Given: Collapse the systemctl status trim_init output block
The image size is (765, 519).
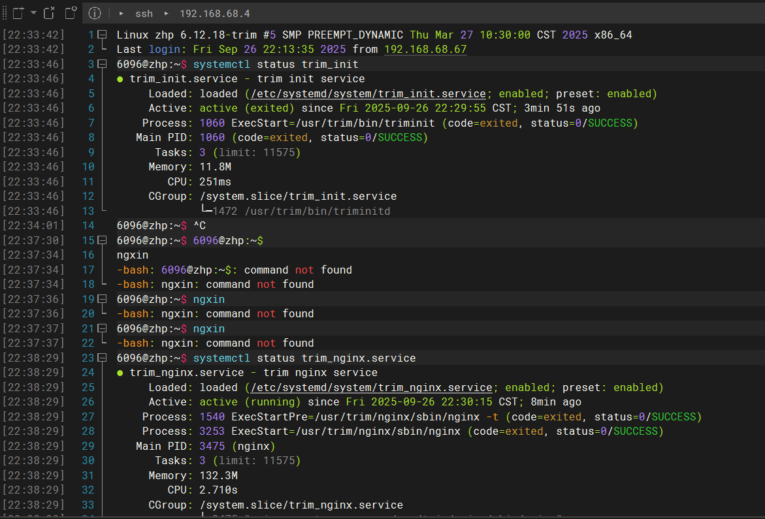Looking at the screenshot, I should point(102,64).
